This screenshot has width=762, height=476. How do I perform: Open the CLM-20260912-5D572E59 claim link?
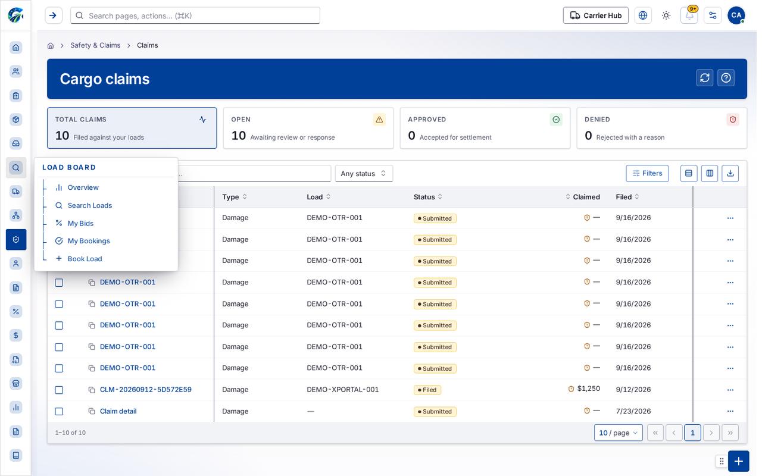click(146, 390)
